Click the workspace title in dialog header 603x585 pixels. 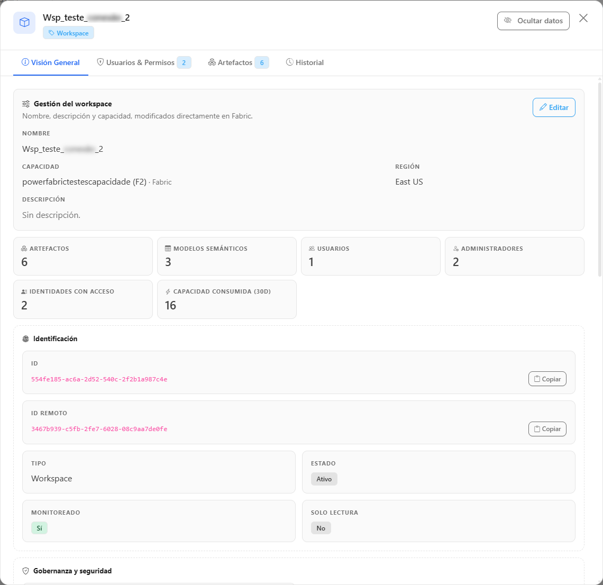click(86, 17)
